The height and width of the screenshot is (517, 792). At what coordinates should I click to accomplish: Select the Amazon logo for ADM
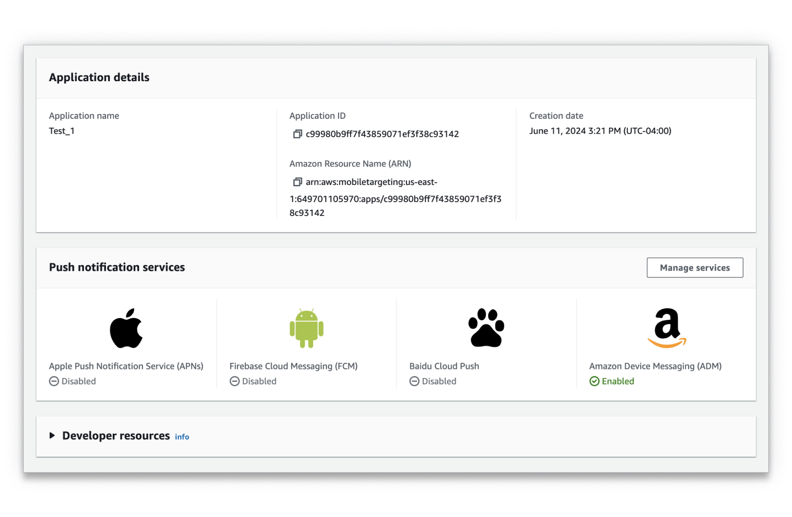tap(667, 328)
